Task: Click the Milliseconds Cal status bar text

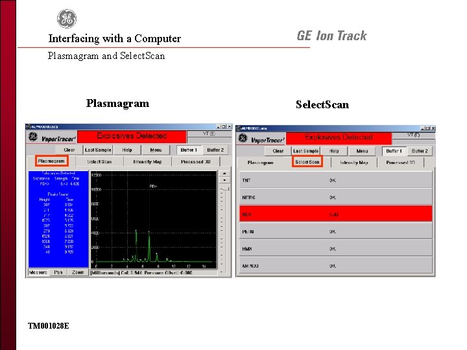Action: [141, 273]
